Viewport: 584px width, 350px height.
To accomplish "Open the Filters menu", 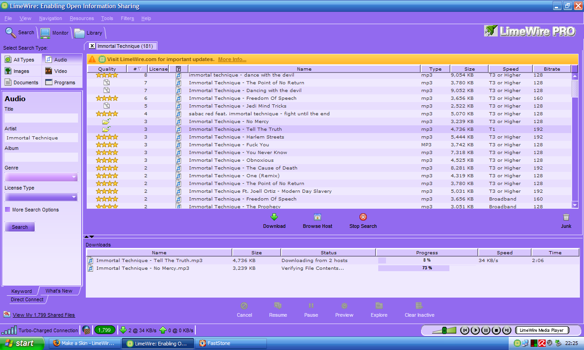I will tap(127, 18).
